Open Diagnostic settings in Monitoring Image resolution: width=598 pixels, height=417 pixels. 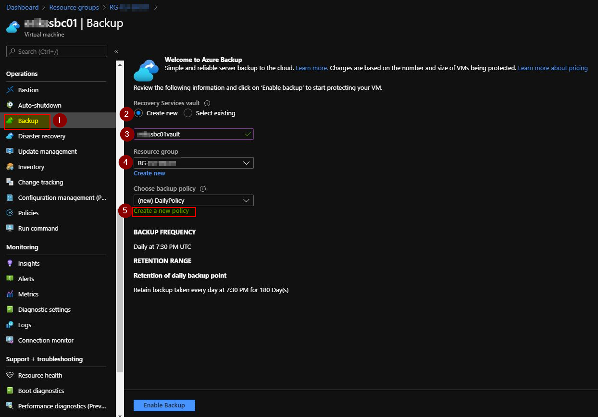pyautogui.click(x=44, y=310)
